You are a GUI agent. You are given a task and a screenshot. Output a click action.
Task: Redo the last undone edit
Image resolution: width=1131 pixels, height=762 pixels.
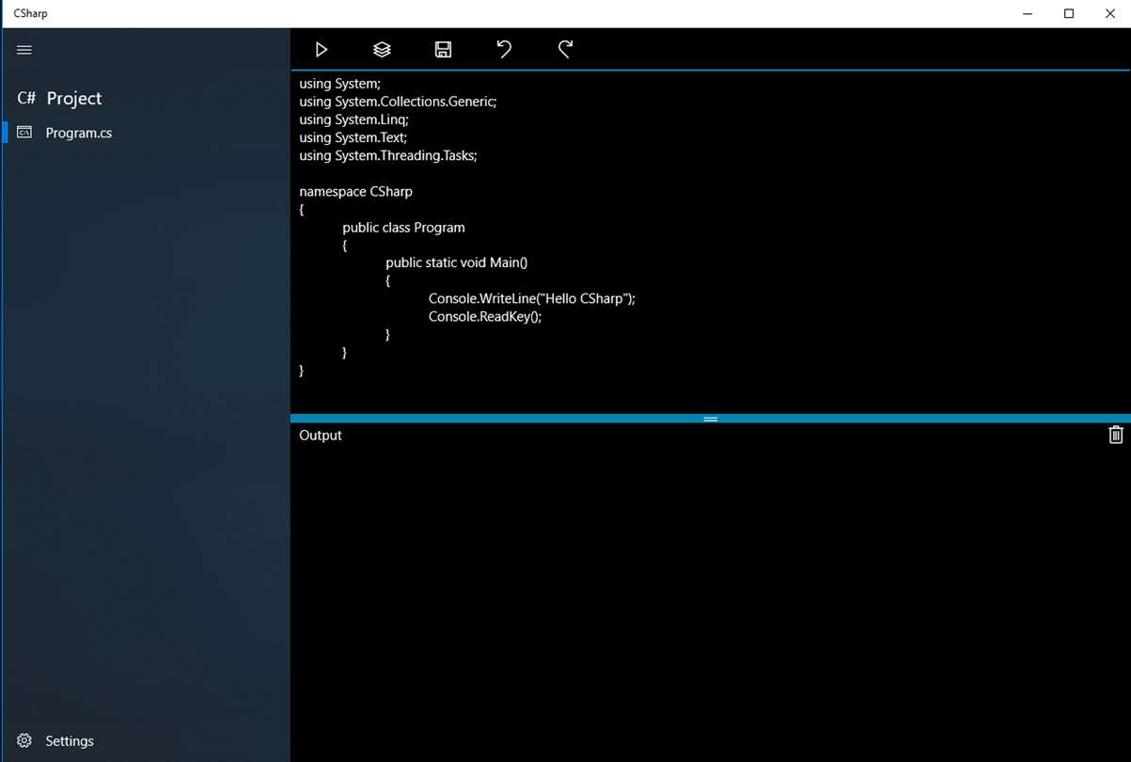[x=565, y=49]
